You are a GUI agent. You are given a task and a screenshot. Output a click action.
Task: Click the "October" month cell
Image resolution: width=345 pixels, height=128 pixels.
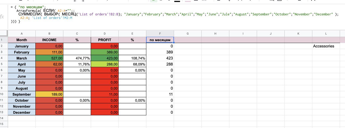[x=22, y=100]
